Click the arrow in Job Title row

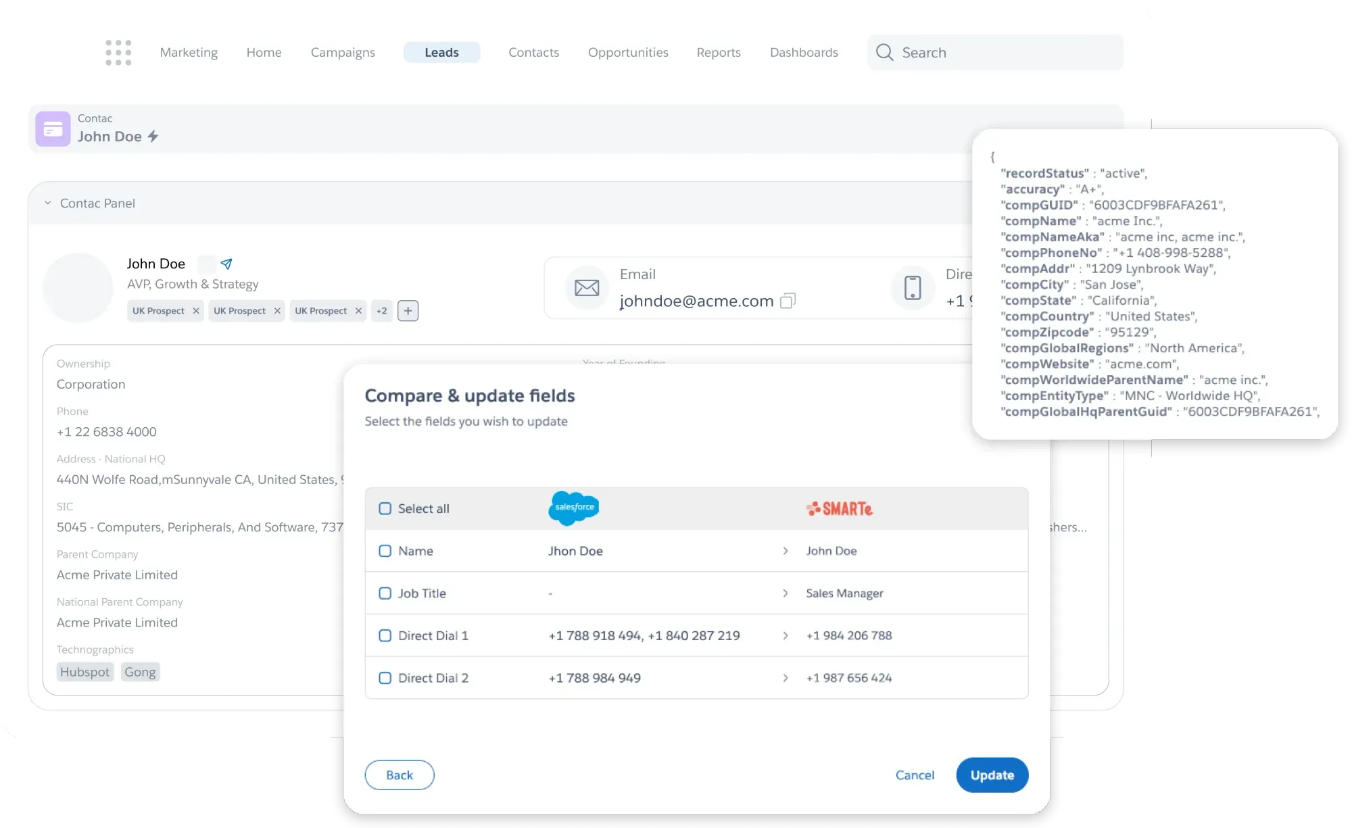(x=785, y=593)
